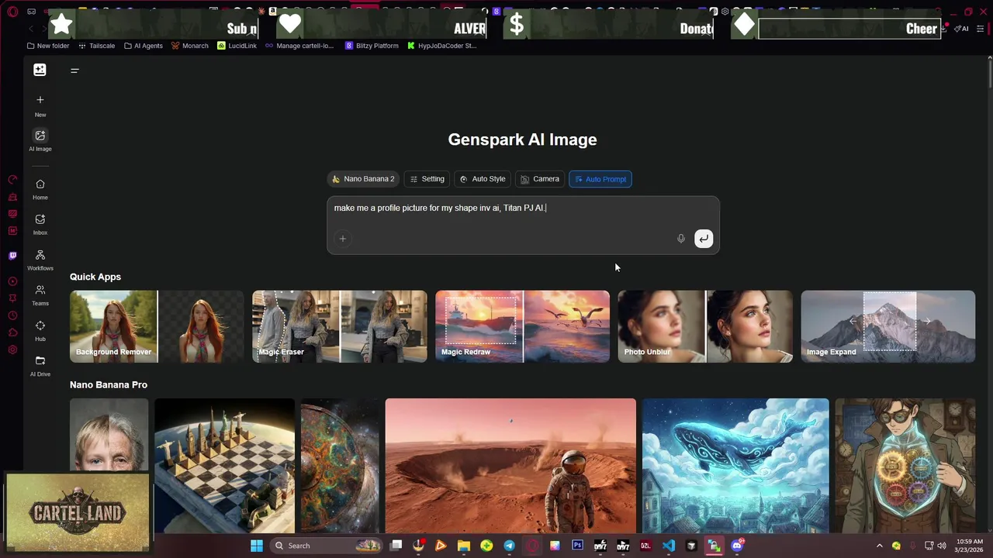Go to Home in sidebar
Image resolution: width=993 pixels, height=558 pixels.
(x=40, y=189)
